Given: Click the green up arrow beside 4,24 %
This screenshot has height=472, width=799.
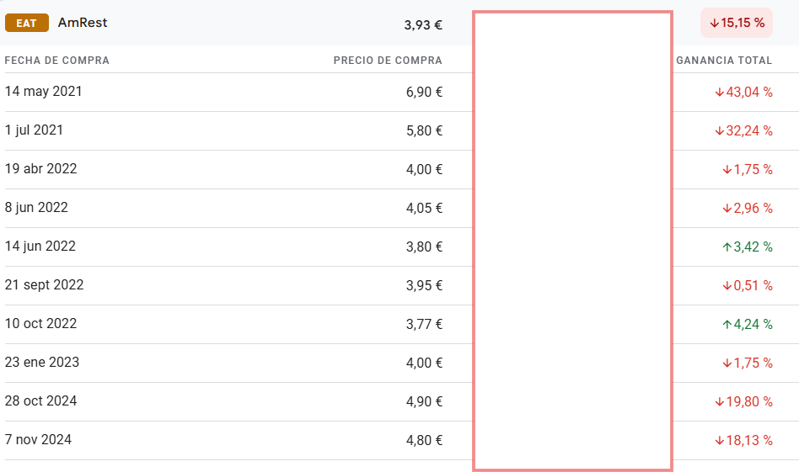Looking at the screenshot, I should [727, 325].
